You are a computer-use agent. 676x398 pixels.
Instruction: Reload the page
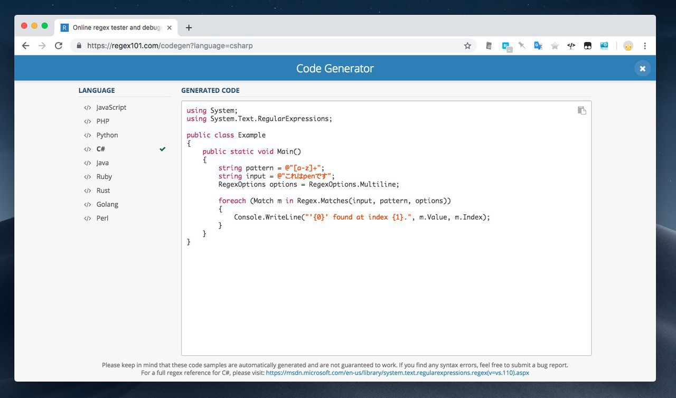click(59, 46)
